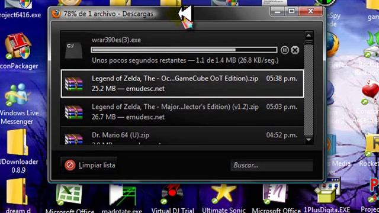
Task: Click the WinRAR icon of Zelda Collector's Edition zip
Action: click(74, 112)
